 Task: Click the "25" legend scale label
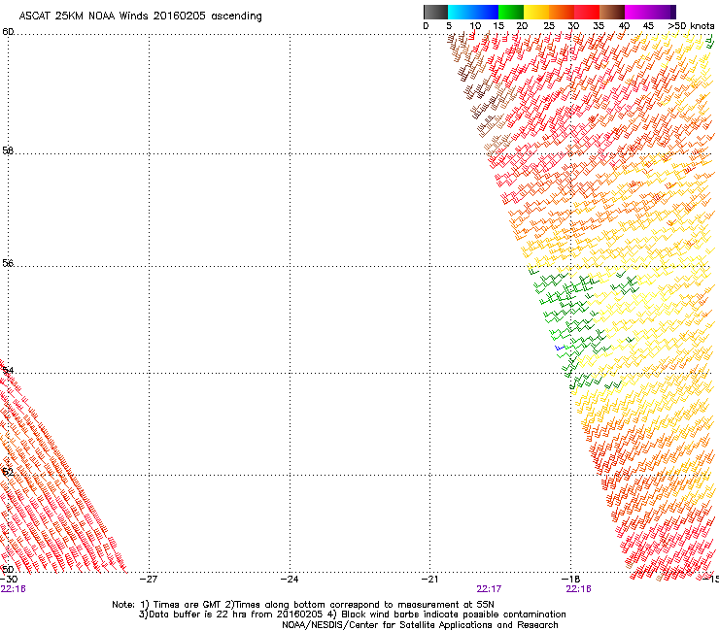tap(549, 26)
